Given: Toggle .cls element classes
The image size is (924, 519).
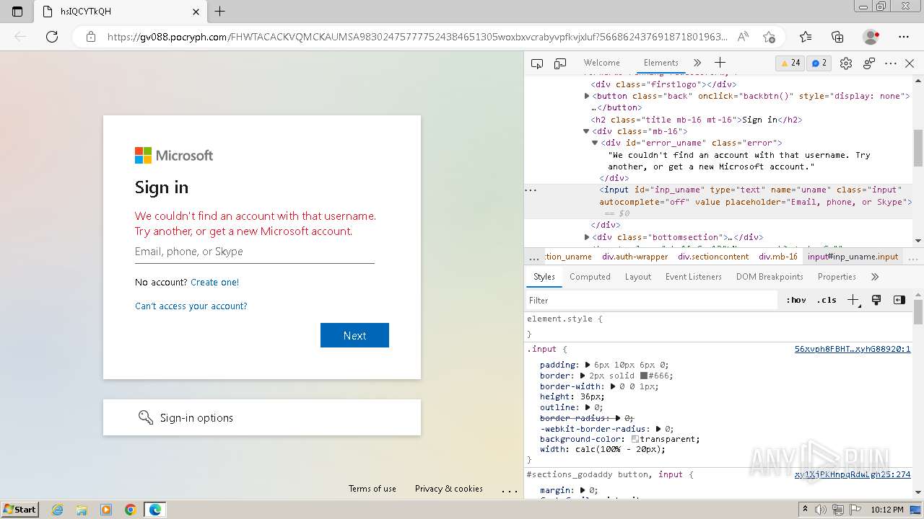Looking at the screenshot, I should pyautogui.click(x=827, y=301).
